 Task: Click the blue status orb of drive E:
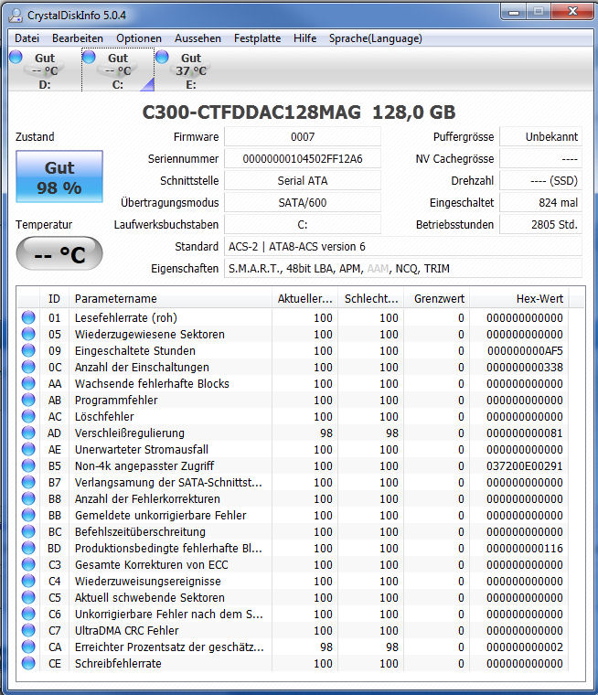162,57
